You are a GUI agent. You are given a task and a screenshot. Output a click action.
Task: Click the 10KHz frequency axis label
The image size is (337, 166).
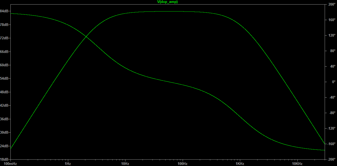pyautogui.click(x=297, y=164)
